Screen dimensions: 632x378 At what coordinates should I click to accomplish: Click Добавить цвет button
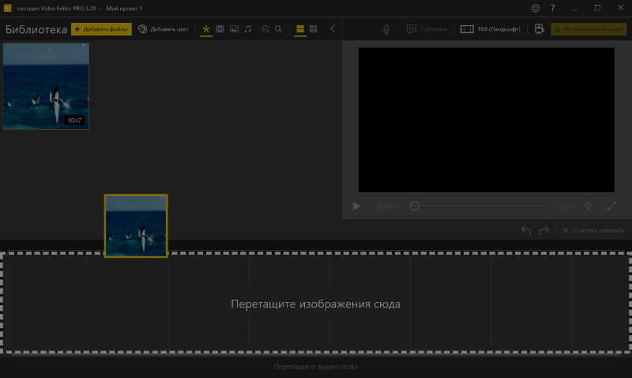(164, 29)
